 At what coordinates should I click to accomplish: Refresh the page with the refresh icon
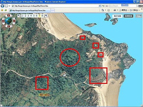click(x=103, y=6)
